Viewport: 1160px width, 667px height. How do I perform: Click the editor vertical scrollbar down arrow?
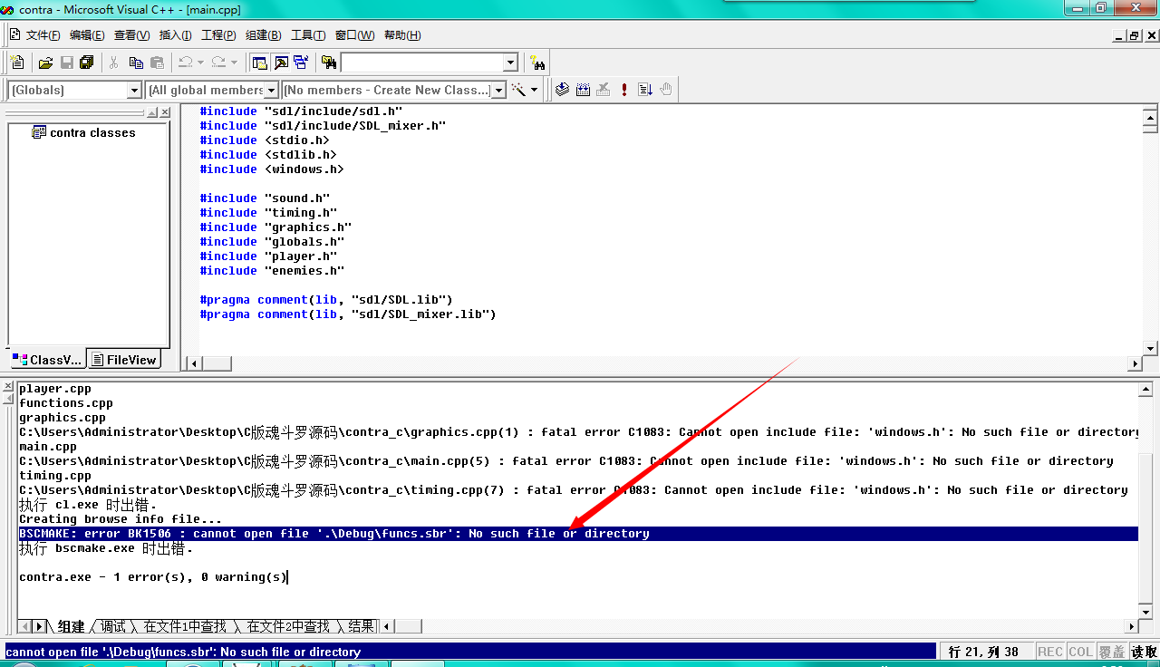tap(1150, 348)
